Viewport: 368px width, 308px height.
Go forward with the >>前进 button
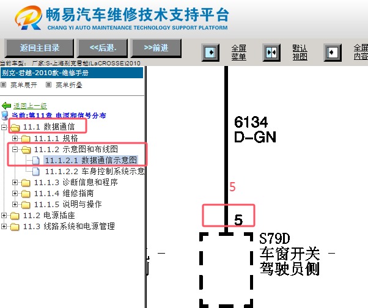(x=156, y=48)
